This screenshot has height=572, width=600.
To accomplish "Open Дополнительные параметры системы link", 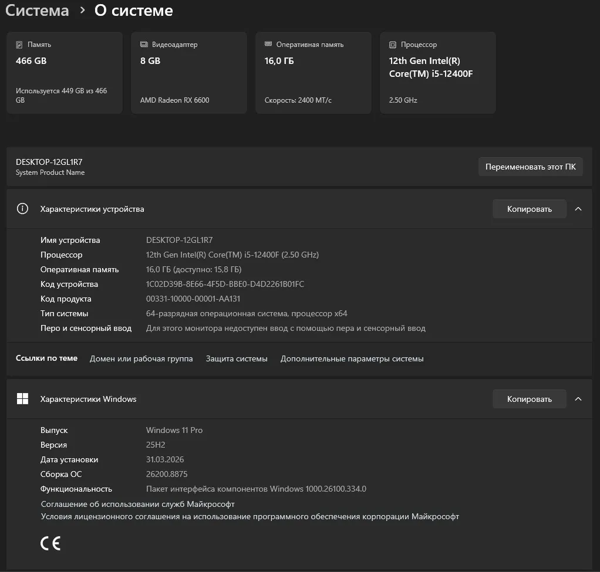I will tap(352, 358).
